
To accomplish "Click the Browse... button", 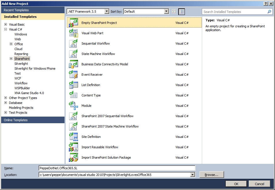I will point(212,175).
